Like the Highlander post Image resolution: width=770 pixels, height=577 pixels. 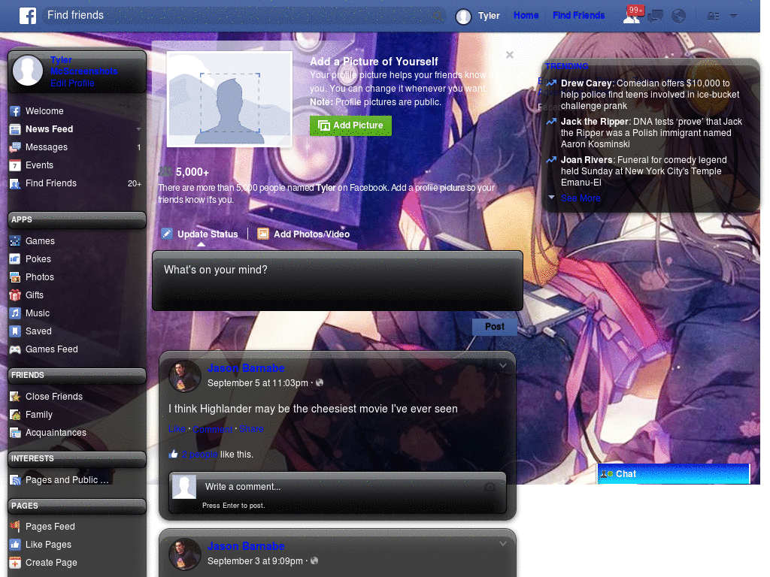tap(177, 429)
